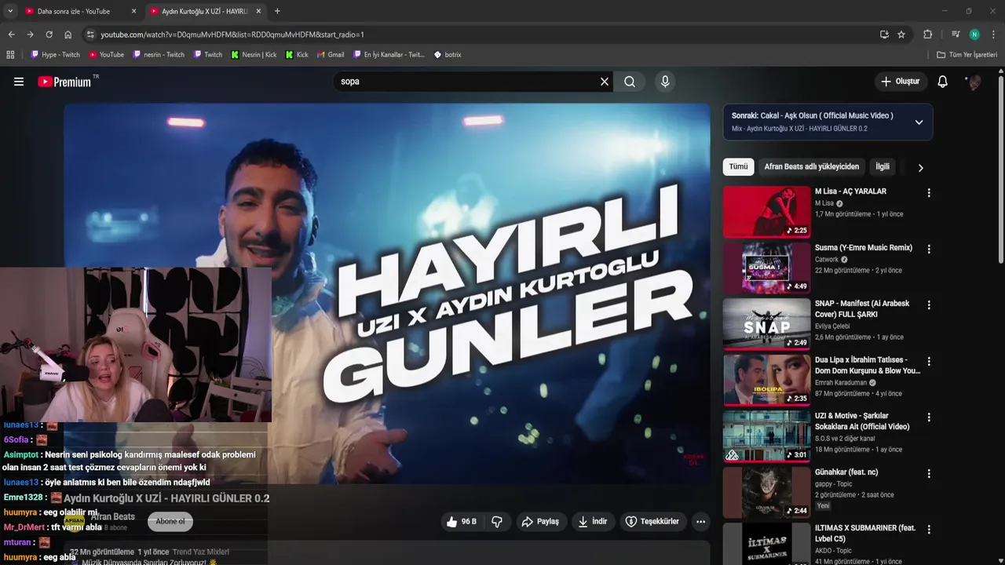Open YouTube bookmark in bookmarks bar
The image size is (1005, 565).
coord(106,55)
